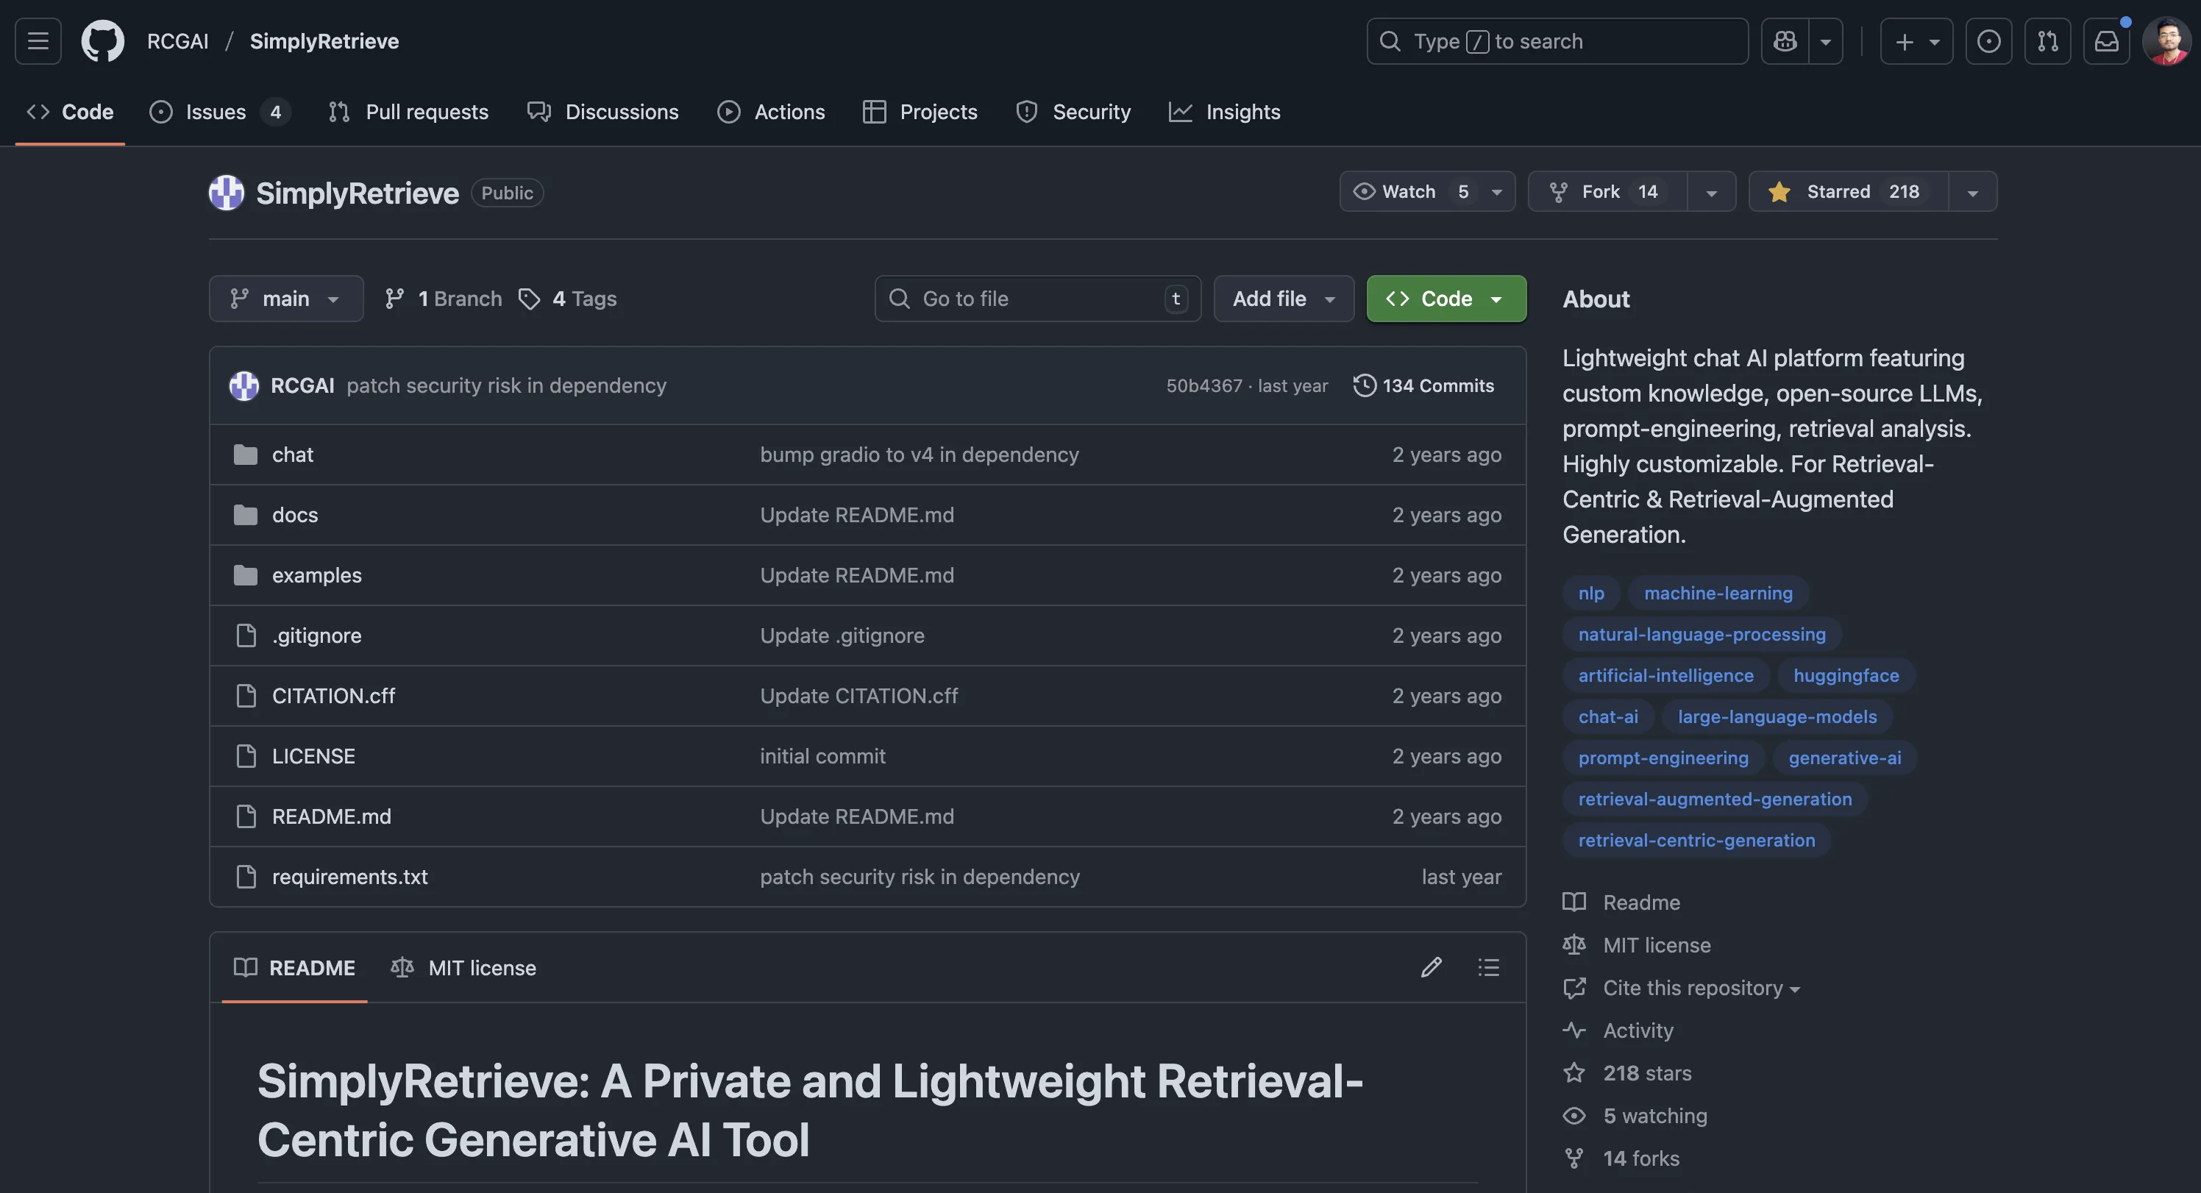This screenshot has height=1193, width=2201.
Task: Open the notifications inbox icon
Action: click(x=2106, y=40)
